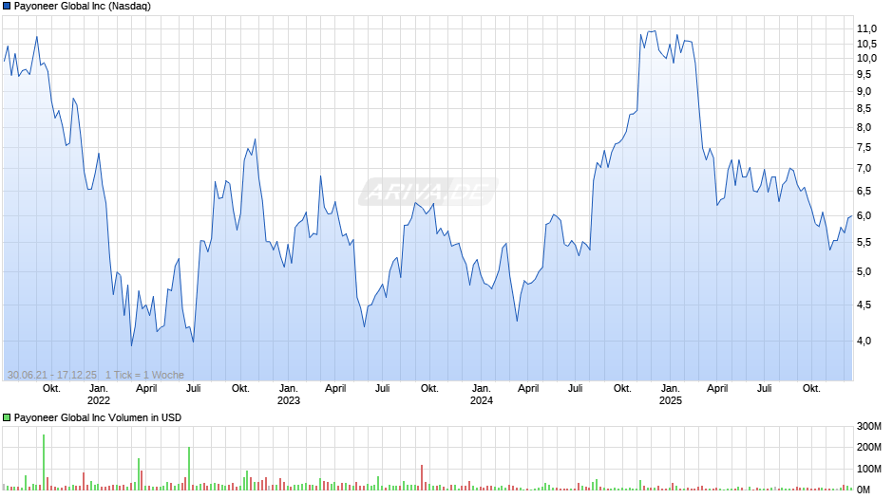Click the '300M' volume axis label
The height and width of the screenshot is (499, 893).
click(869, 426)
